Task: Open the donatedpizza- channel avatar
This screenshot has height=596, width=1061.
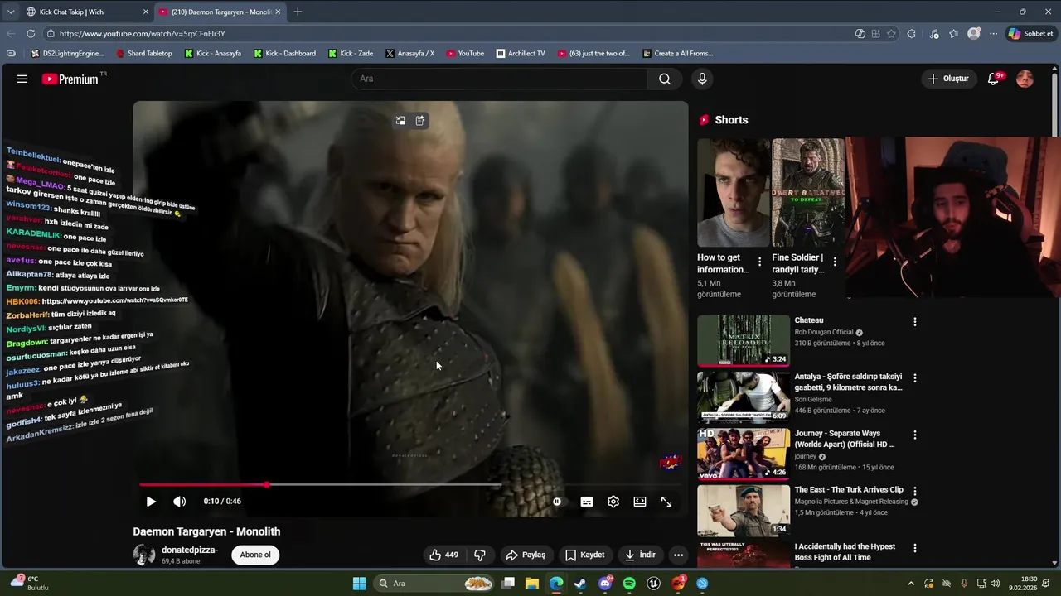Action: pyautogui.click(x=144, y=555)
